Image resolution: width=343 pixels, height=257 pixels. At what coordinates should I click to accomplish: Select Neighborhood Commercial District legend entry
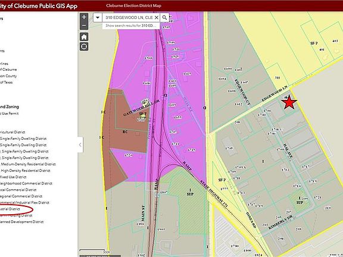(x=26, y=183)
